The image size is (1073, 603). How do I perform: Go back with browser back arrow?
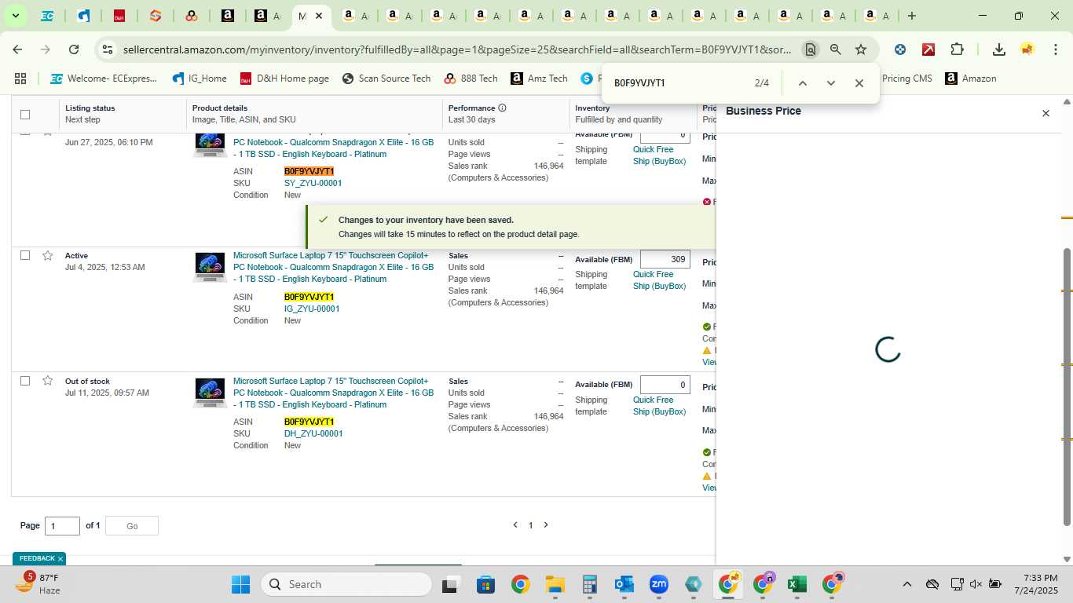[17, 49]
